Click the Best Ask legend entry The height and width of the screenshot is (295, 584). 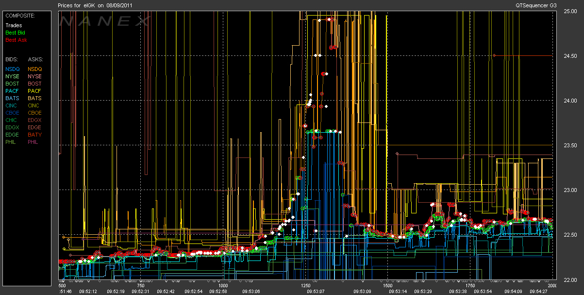tap(15, 40)
